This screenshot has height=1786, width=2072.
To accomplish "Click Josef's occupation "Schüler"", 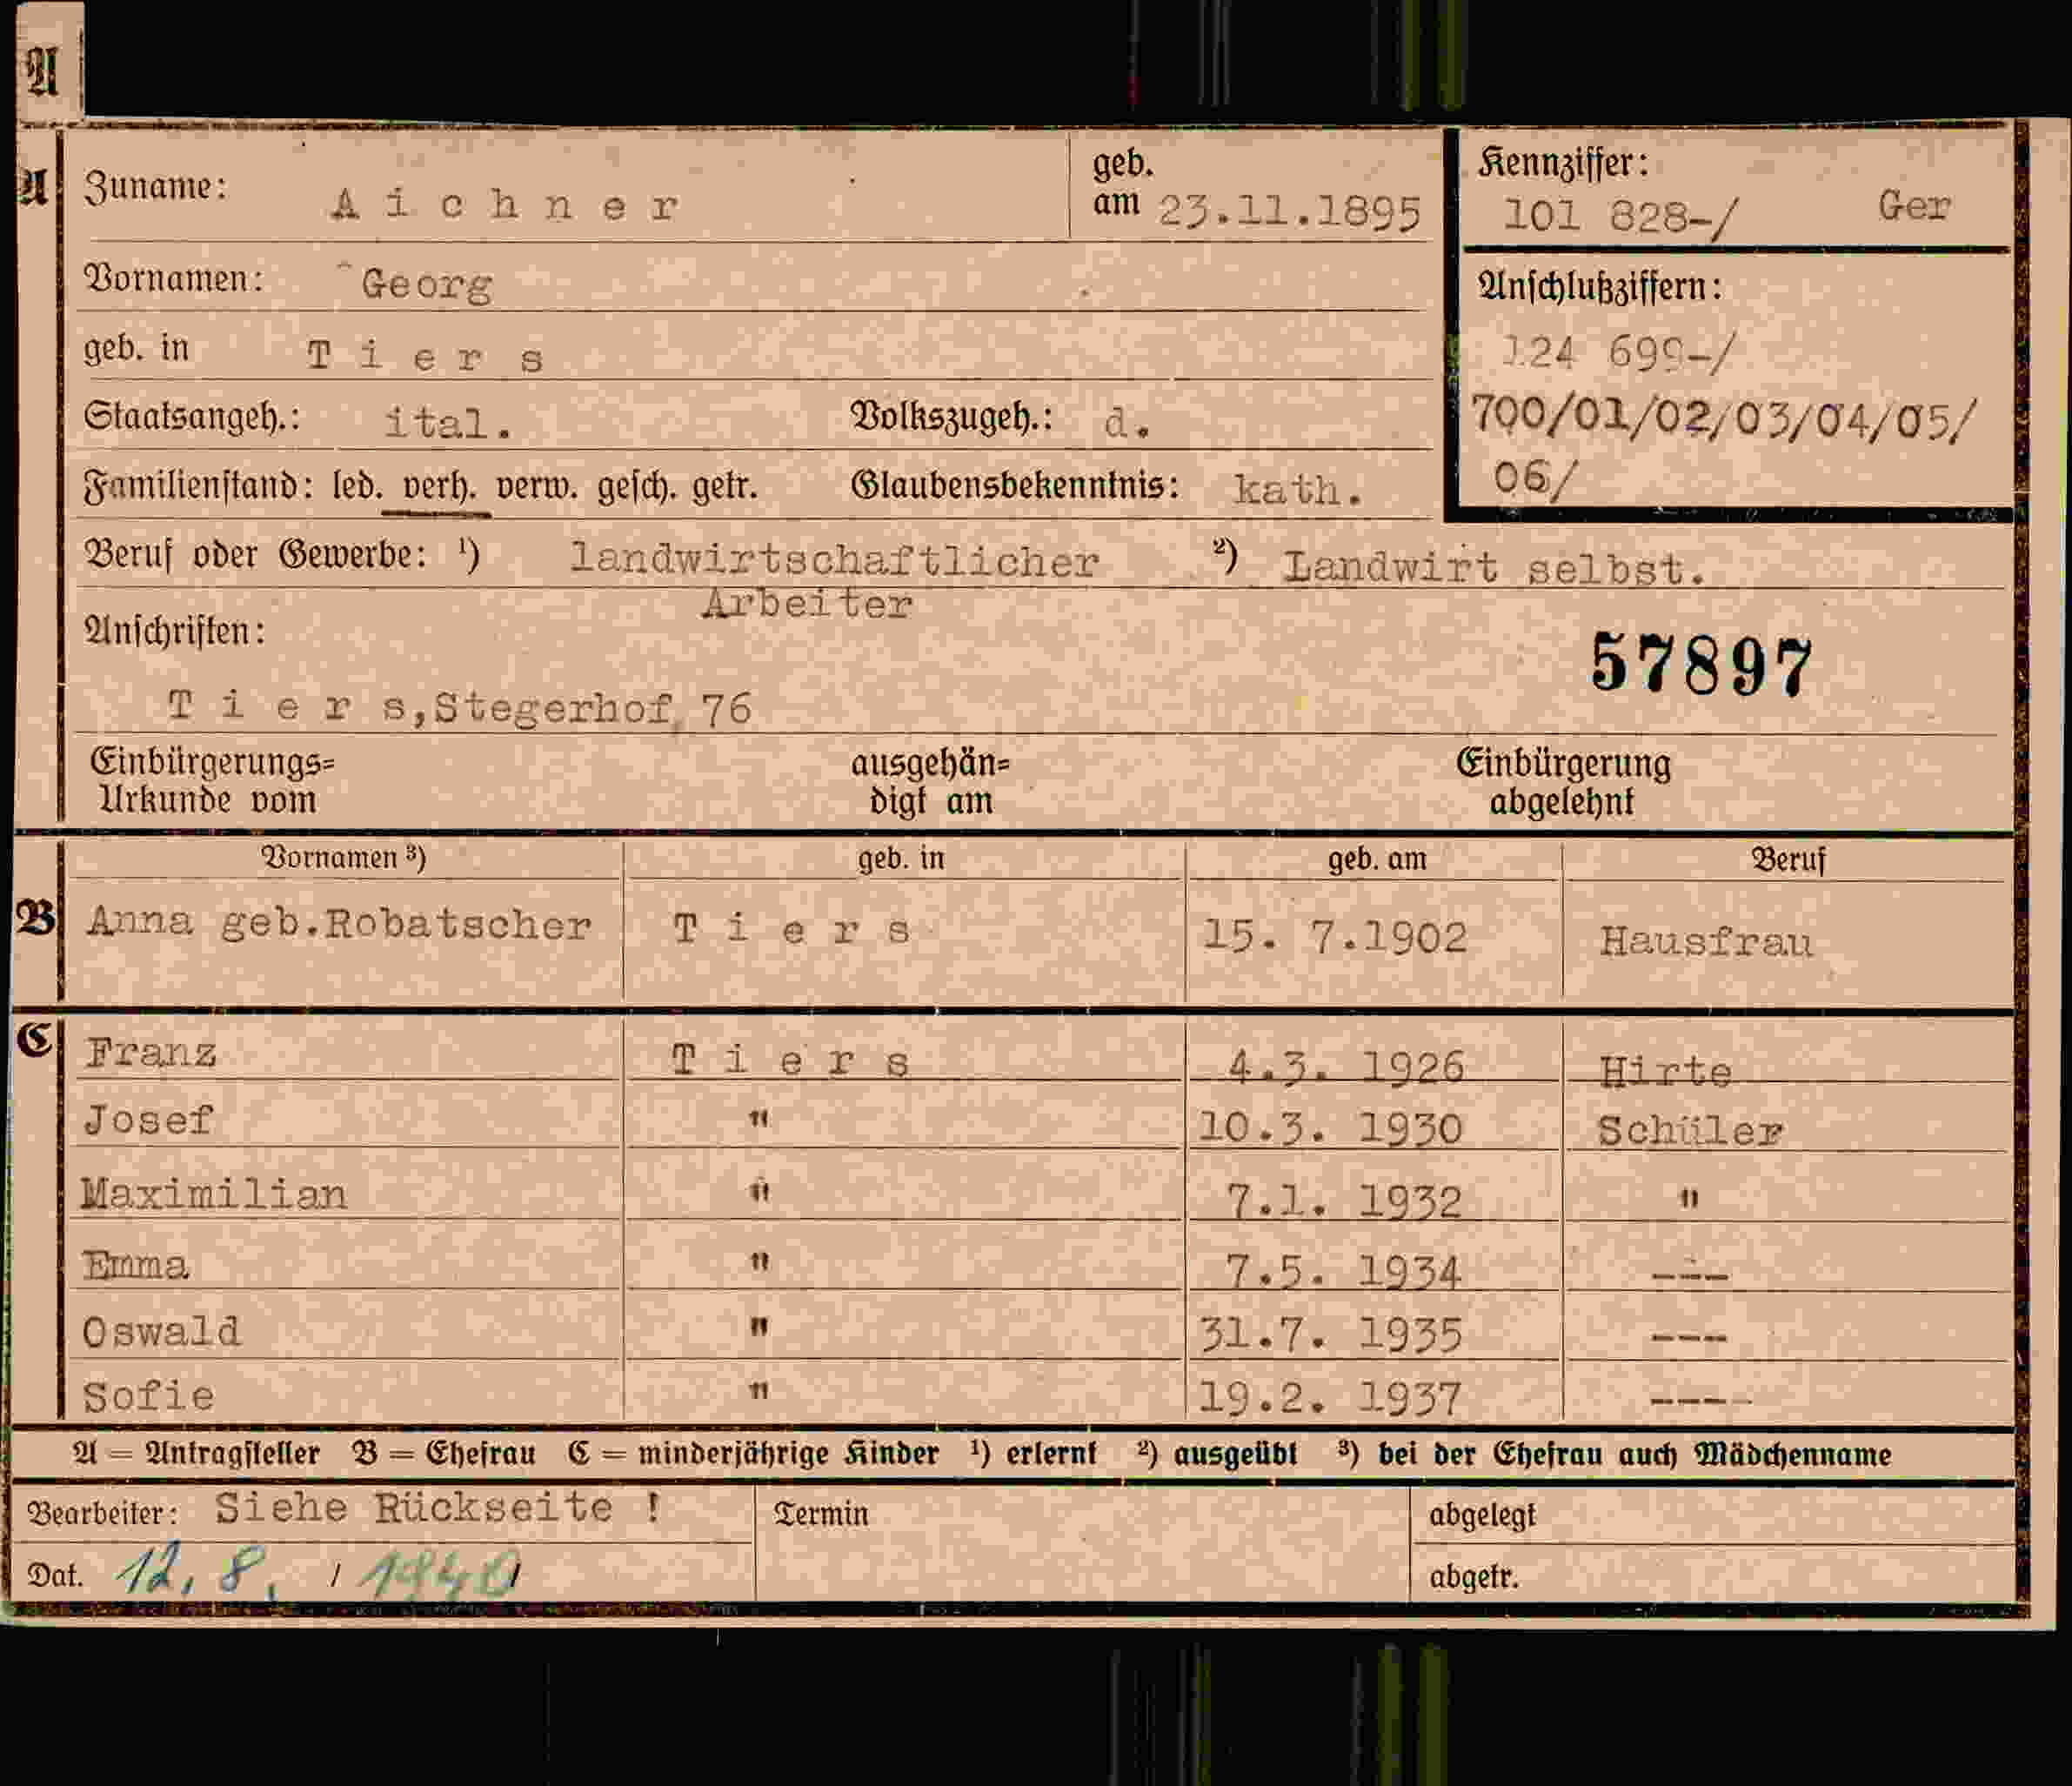I will 1690,1131.
